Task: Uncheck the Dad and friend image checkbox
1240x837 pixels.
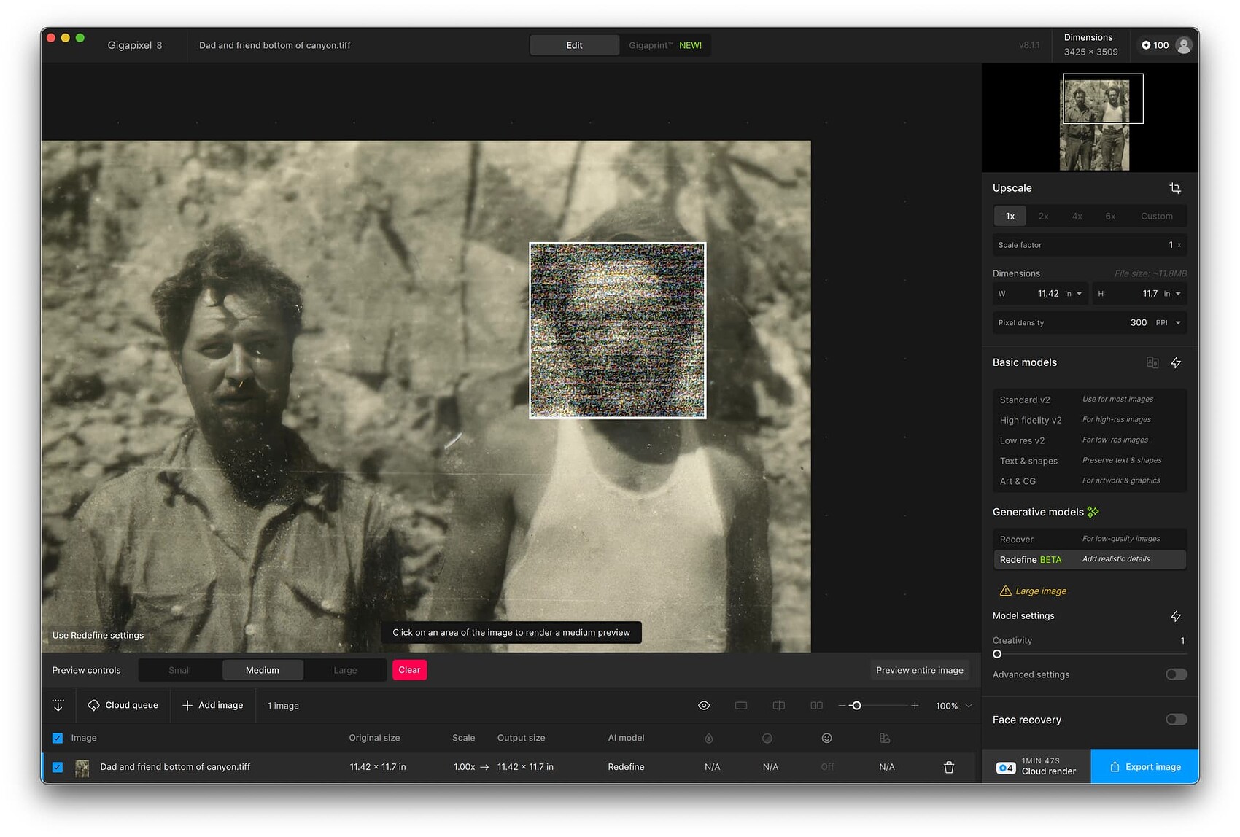Action: coord(58,766)
